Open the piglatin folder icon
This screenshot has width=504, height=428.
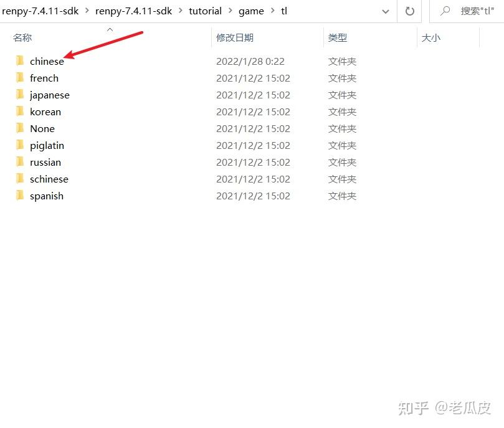pos(20,145)
